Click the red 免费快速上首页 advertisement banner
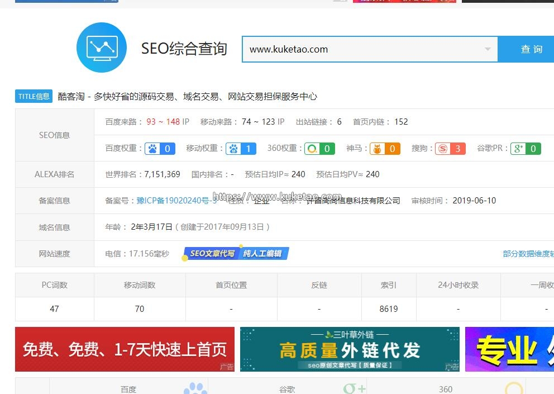Screen dimensions: 554x394 click(x=125, y=349)
